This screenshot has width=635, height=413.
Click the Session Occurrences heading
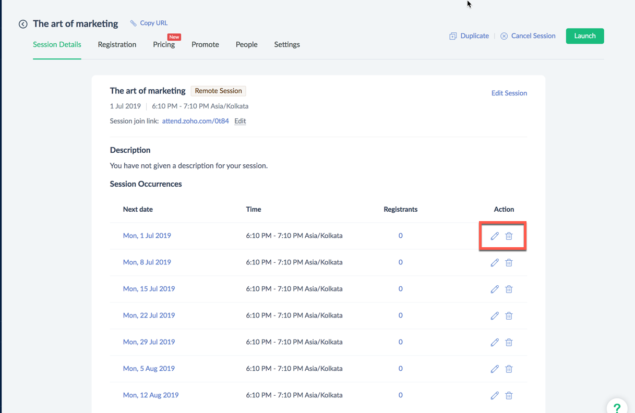pos(146,184)
